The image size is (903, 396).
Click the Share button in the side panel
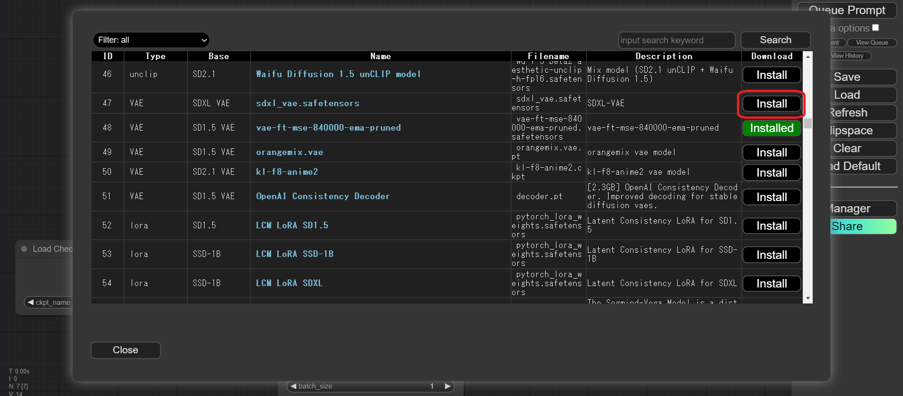(863, 226)
